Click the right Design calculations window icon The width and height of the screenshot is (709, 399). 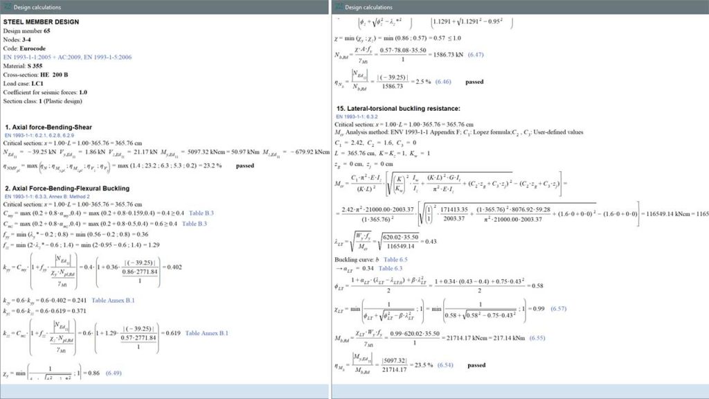[x=338, y=7]
